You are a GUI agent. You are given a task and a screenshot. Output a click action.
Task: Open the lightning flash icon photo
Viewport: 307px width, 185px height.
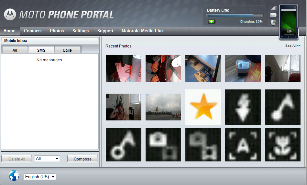coord(243,107)
